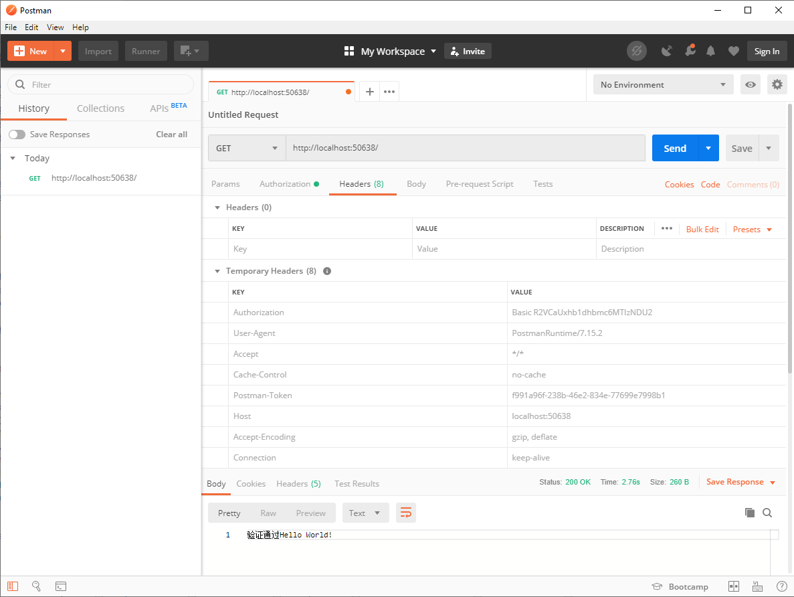Open the notifications bell icon
The width and height of the screenshot is (794, 597).
710,52
